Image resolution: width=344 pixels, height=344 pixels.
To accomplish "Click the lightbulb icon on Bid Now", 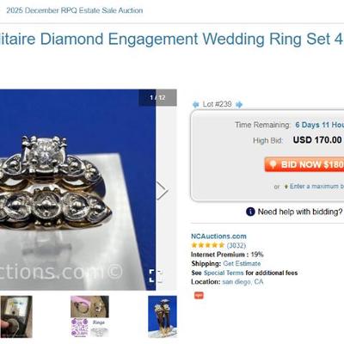I will pos(273,164).
